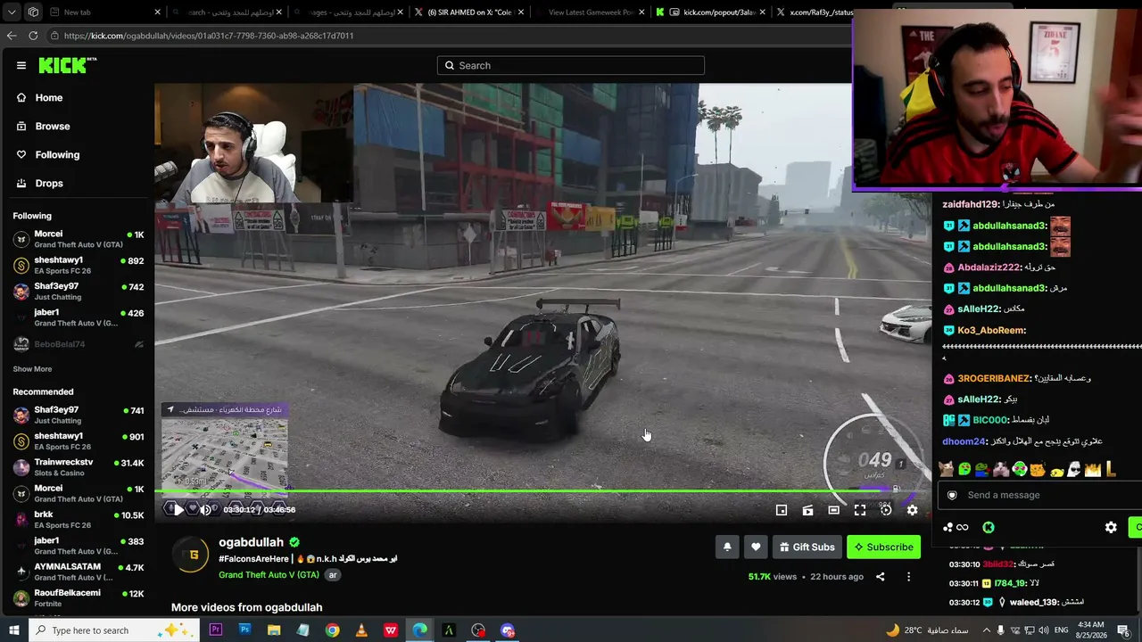Screen dimensions: 1142x642
Task: Click the playback speed icon in player
Action: tap(886, 510)
